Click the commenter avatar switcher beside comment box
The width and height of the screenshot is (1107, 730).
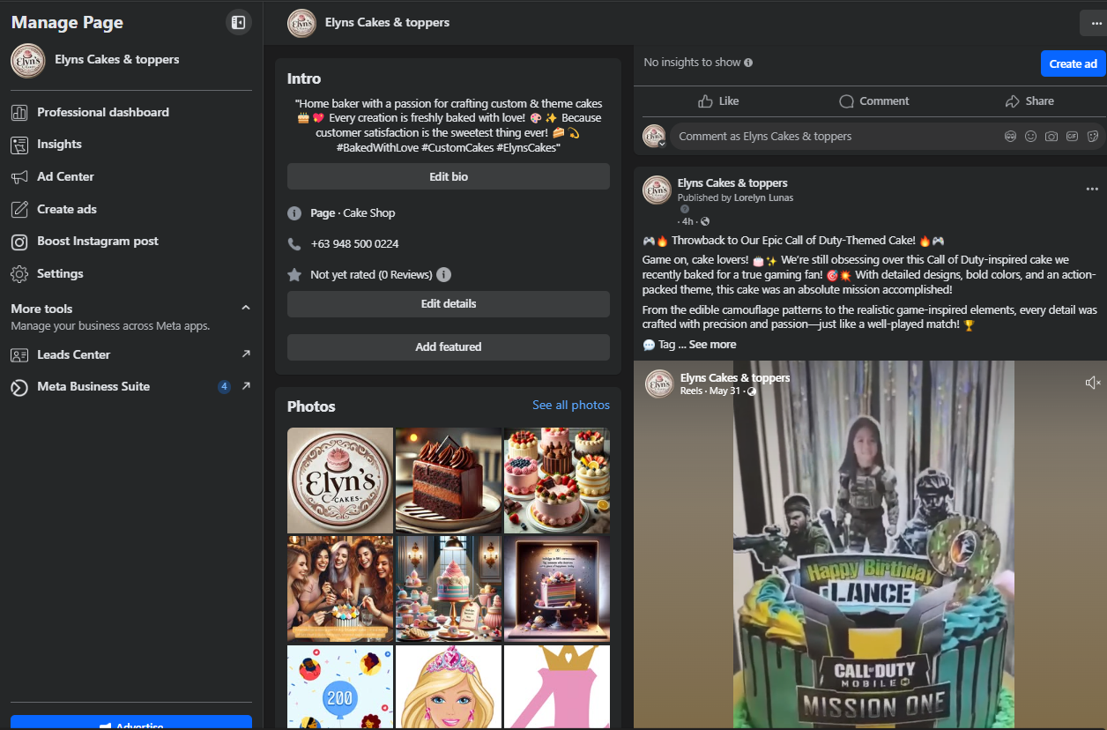(654, 137)
